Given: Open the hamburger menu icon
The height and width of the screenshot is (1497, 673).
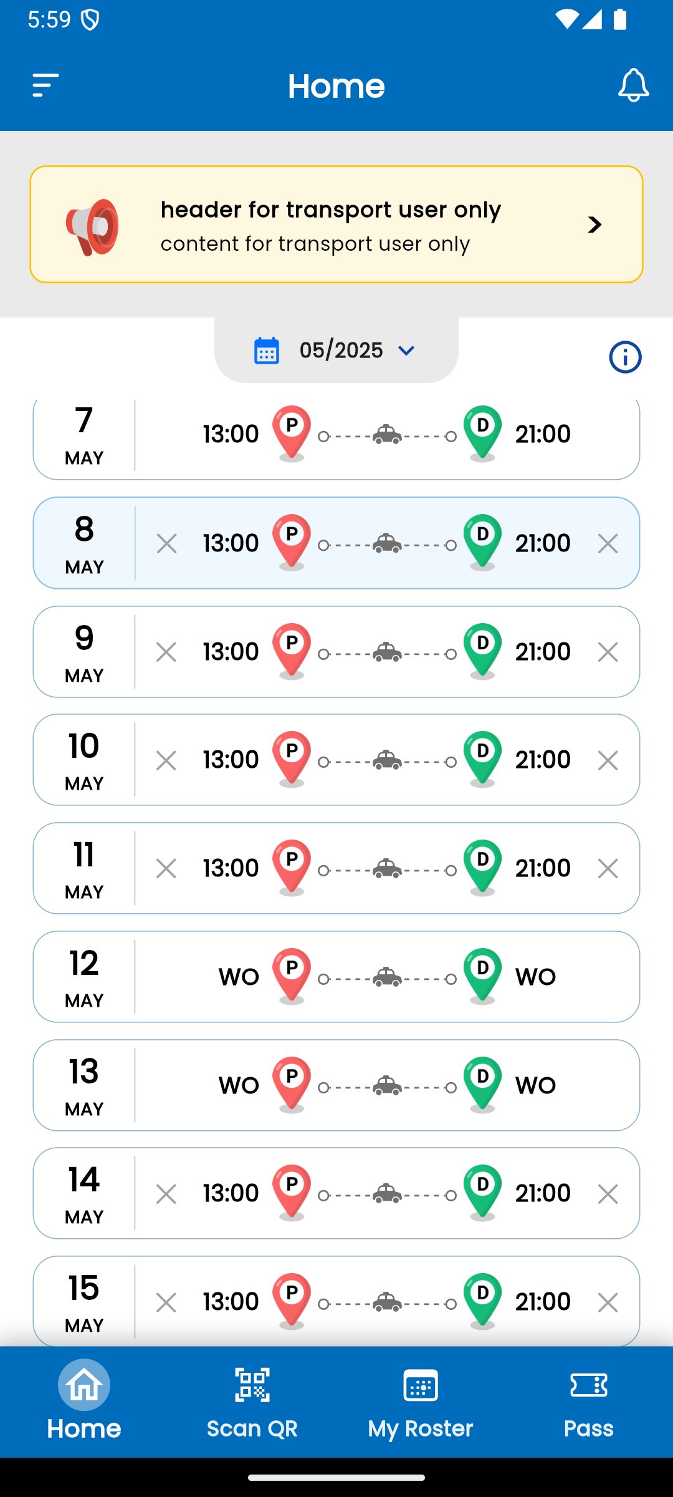Looking at the screenshot, I should point(45,85).
